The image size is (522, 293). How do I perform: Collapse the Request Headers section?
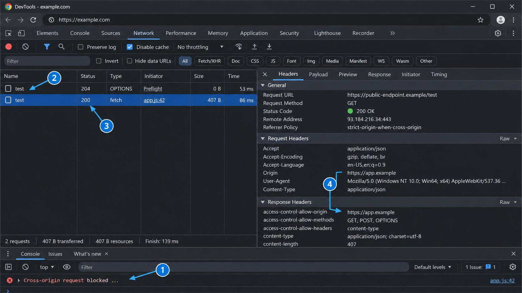[263, 139]
